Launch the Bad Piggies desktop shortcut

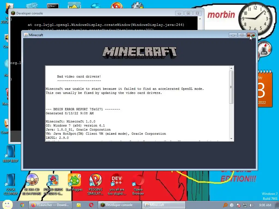(74, 183)
